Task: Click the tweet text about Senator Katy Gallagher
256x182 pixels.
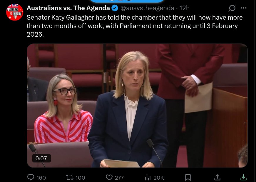Action: (135, 26)
